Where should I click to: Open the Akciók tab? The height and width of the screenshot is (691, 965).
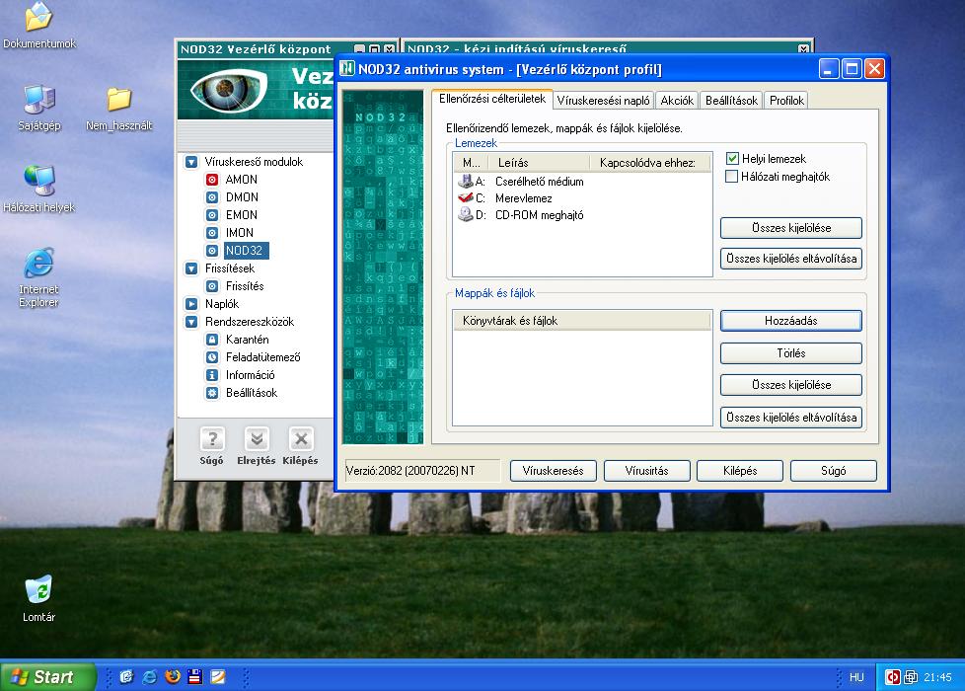[x=677, y=101]
